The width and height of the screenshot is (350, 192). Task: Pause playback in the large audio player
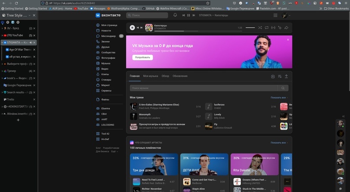(132, 28)
